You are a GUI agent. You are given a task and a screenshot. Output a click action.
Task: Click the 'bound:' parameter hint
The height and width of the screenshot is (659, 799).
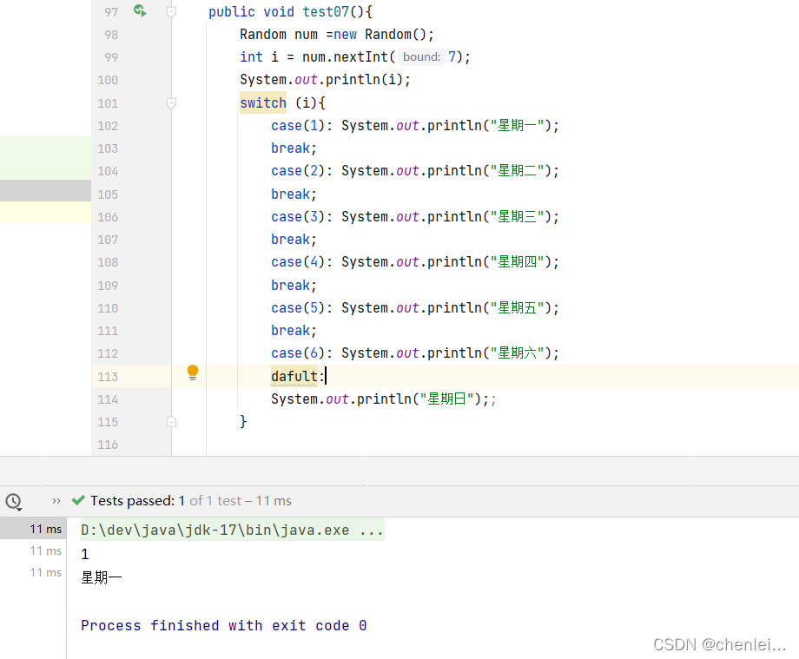pyautogui.click(x=421, y=56)
